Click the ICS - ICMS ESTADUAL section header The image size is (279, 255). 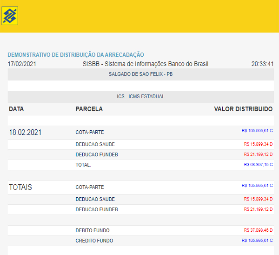click(141, 96)
